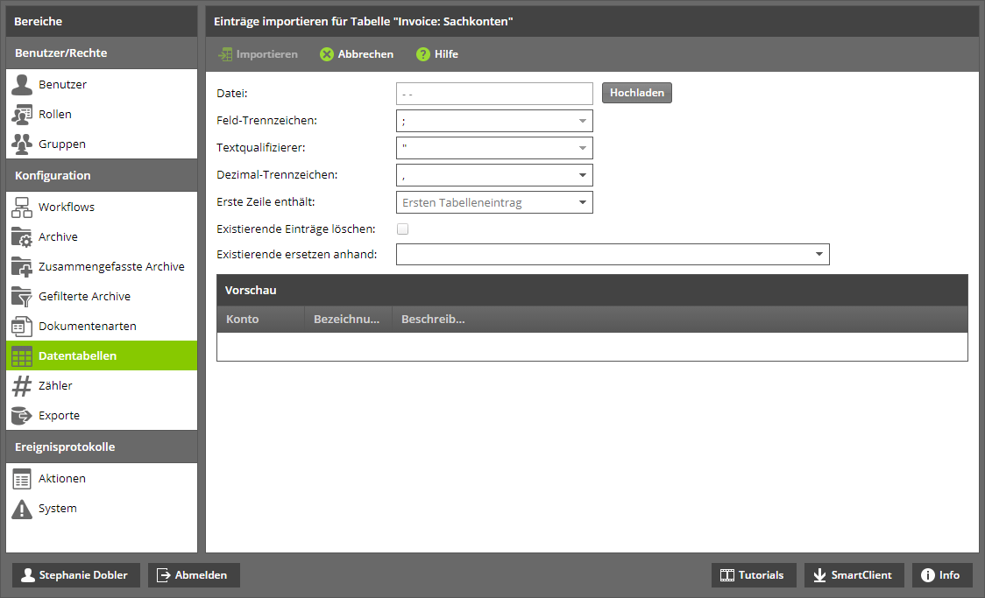Viewport: 985px width, 598px height.
Task: Click the Hochladen button
Action: click(x=637, y=93)
